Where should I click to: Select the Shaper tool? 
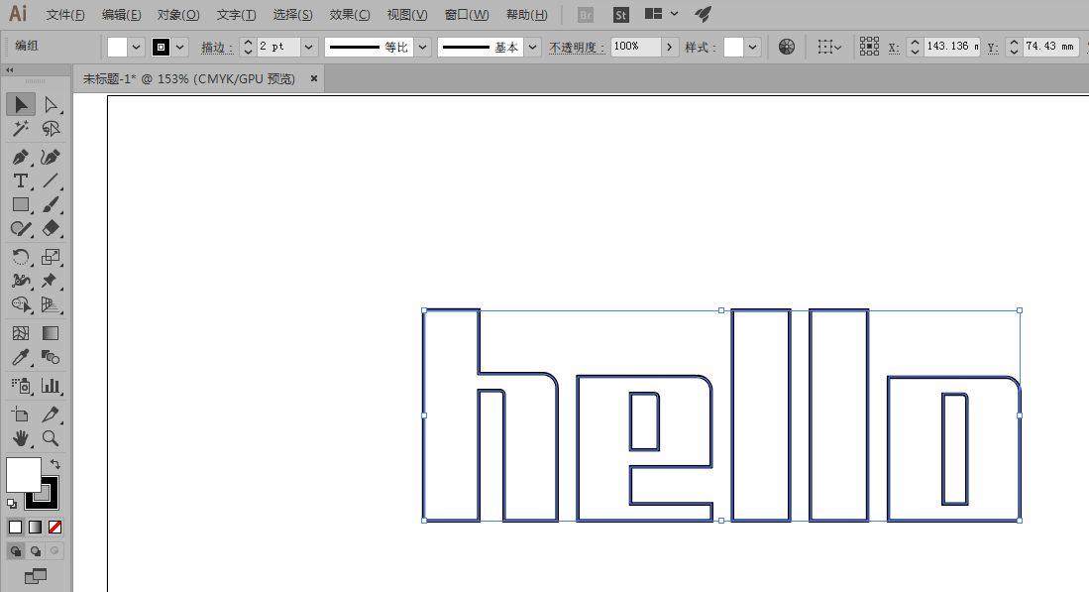click(x=21, y=228)
